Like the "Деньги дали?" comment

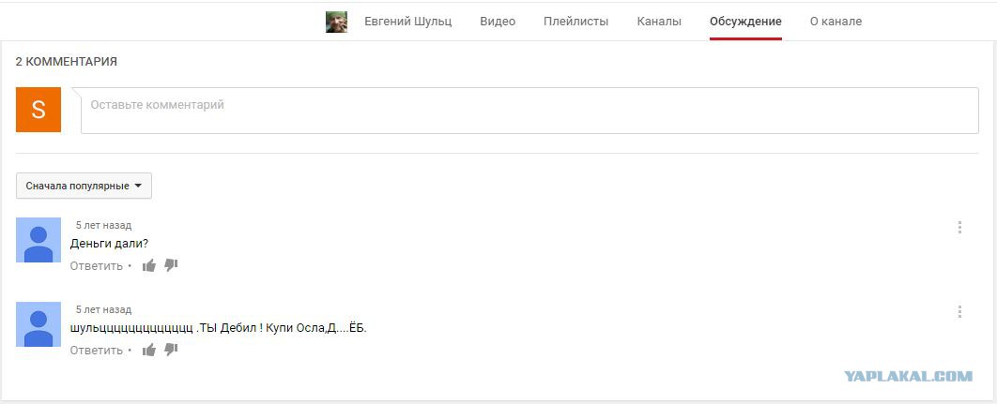(148, 265)
